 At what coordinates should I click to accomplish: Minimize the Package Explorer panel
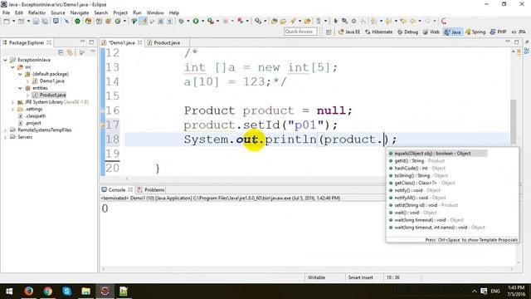pyautogui.click(x=82, y=42)
